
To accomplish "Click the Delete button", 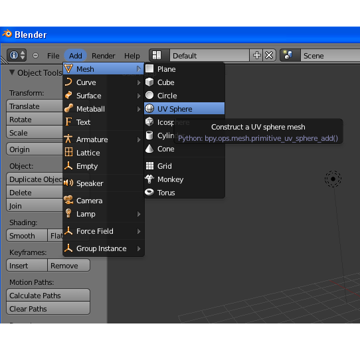I will click(35, 193).
